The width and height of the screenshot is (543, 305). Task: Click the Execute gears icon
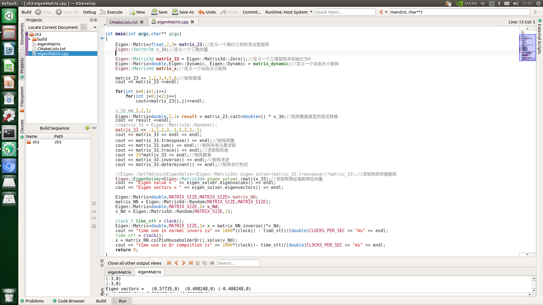(x=103, y=12)
